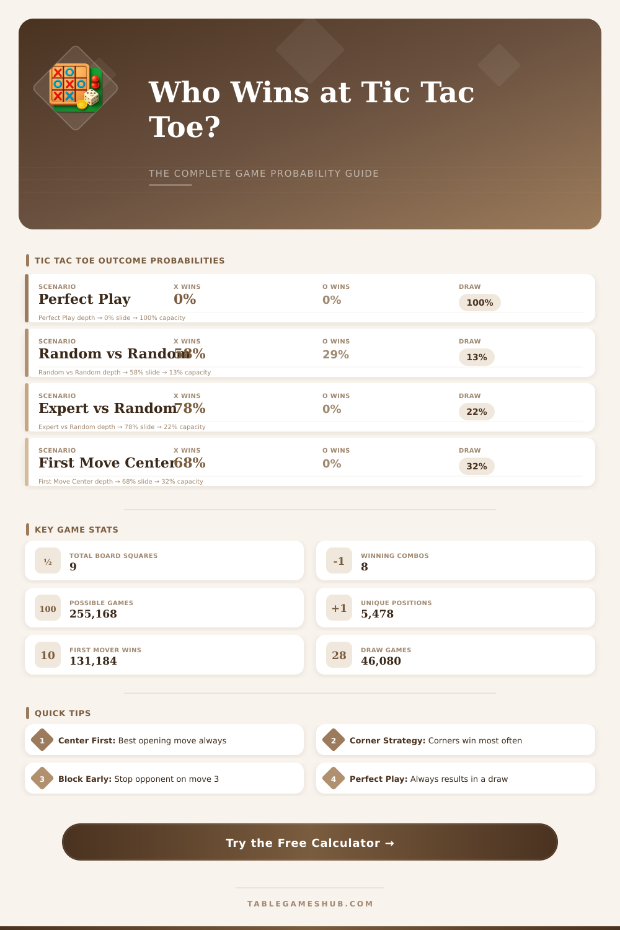Click the +1 icon beside Unique Positions
The image size is (620, 930).
339,608
